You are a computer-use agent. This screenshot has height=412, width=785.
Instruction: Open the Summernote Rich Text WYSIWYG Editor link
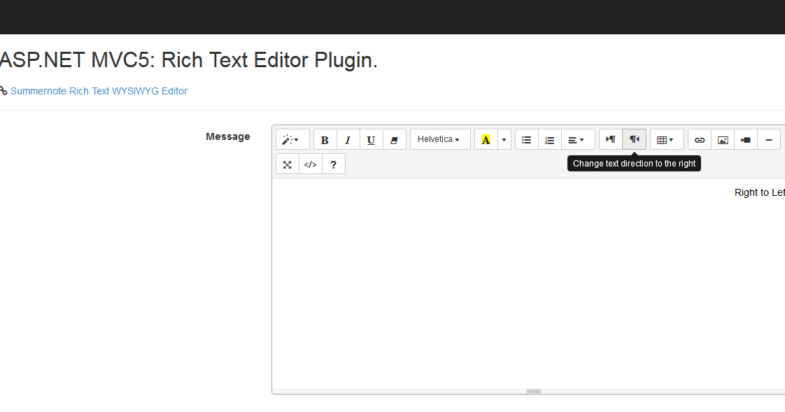(99, 91)
